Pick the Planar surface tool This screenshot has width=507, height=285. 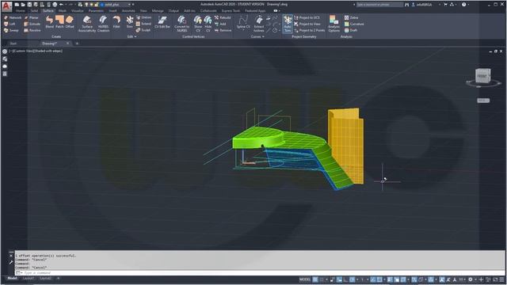click(x=32, y=17)
